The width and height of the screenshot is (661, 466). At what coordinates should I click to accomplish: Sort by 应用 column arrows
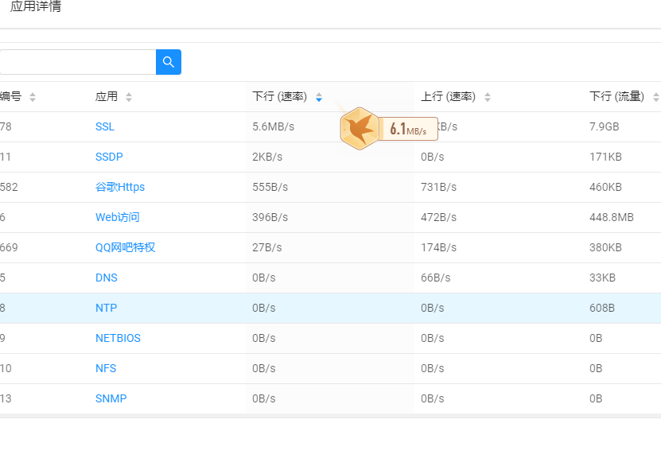click(x=129, y=97)
